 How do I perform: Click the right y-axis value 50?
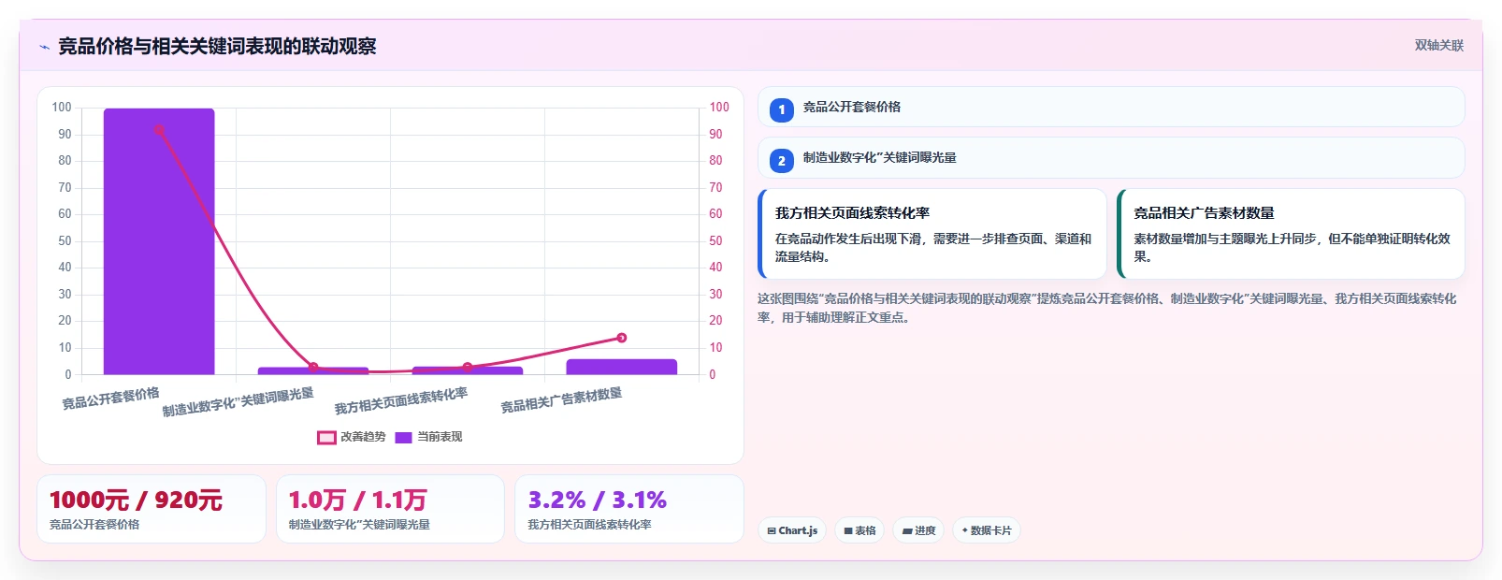(715, 240)
